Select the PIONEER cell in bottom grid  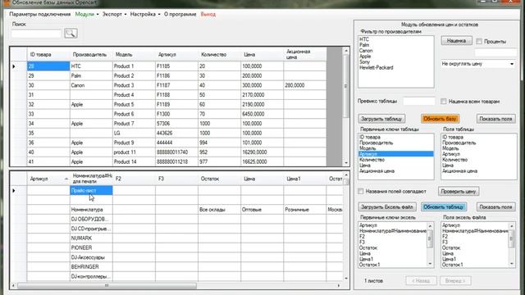(91, 247)
